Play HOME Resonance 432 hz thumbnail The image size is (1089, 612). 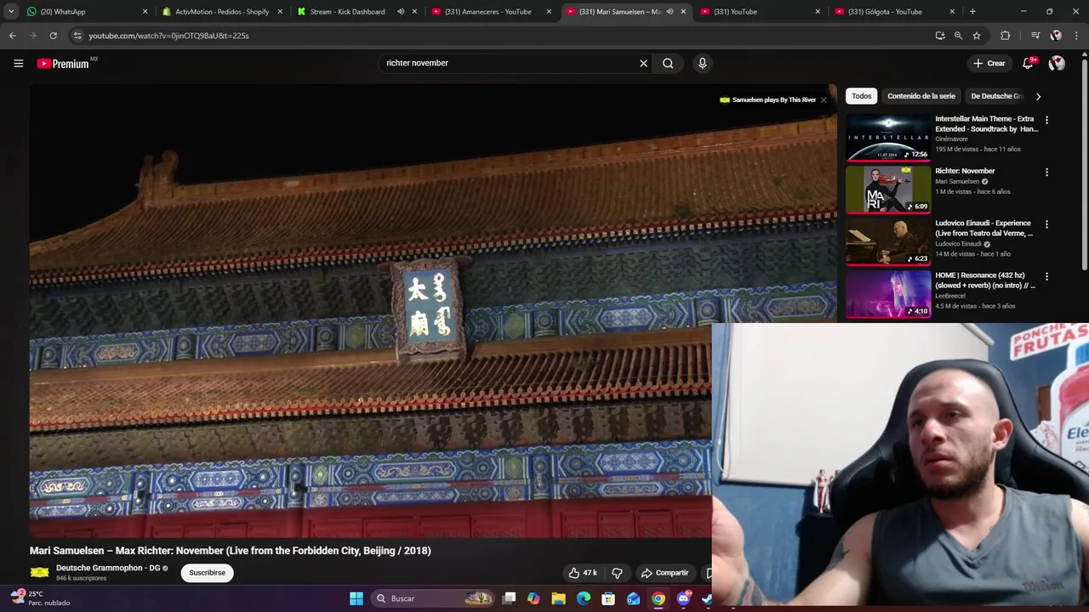point(888,294)
